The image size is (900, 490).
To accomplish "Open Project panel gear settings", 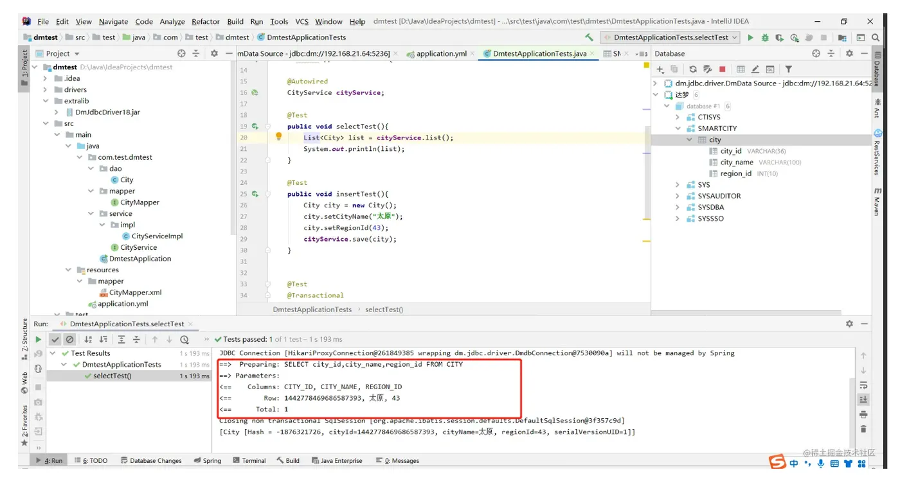I will pos(214,54).
